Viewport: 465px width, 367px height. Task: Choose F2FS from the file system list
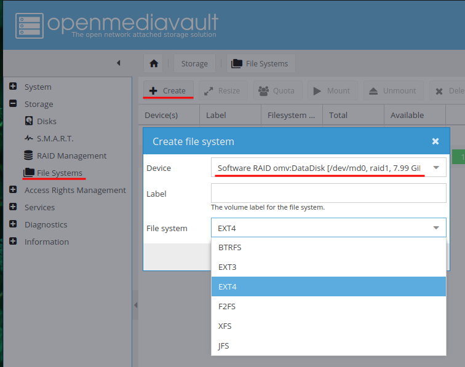tap(328, 306)
